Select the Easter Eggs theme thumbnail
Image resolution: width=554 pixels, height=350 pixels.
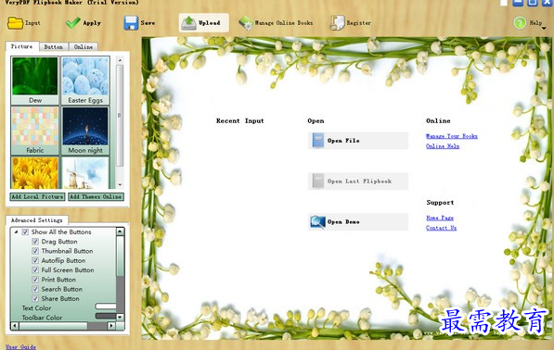pyautogui.click(x=85, y=81)
